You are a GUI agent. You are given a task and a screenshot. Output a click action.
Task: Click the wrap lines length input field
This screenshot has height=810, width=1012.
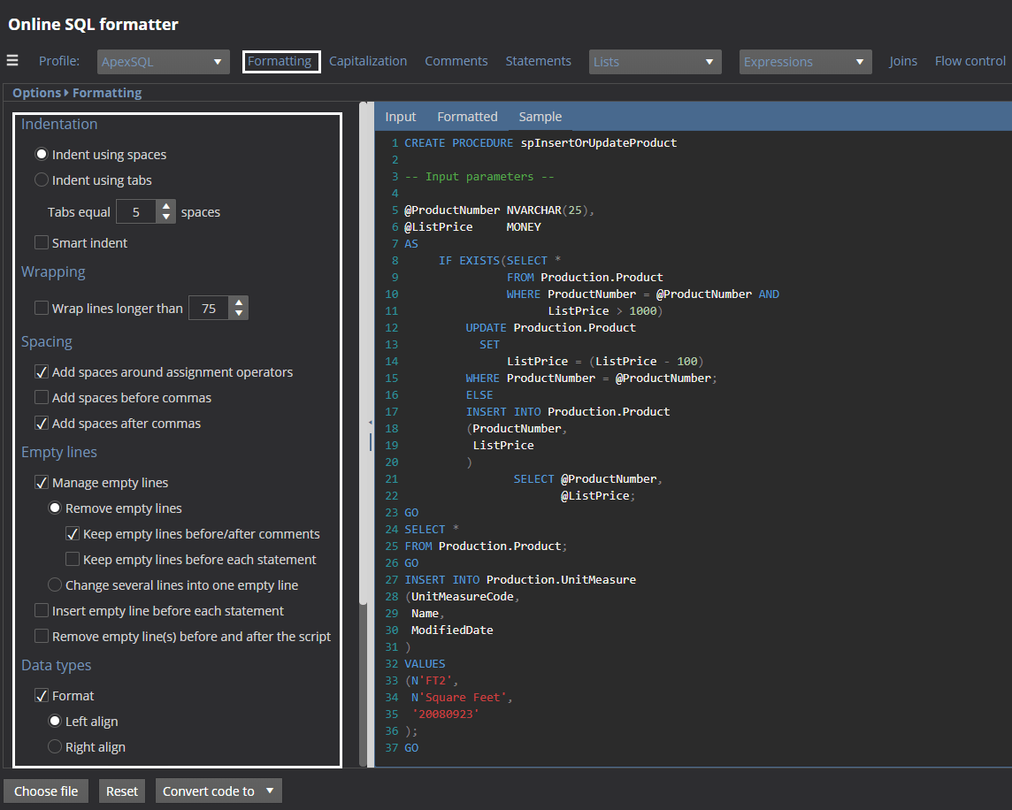point(209,309)
